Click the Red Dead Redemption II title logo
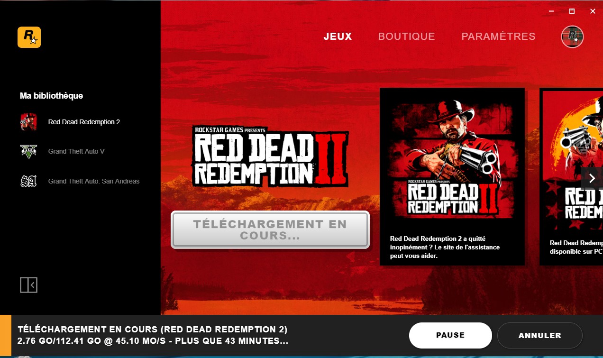The image size is (603, 358). click(x=270, y=156)
